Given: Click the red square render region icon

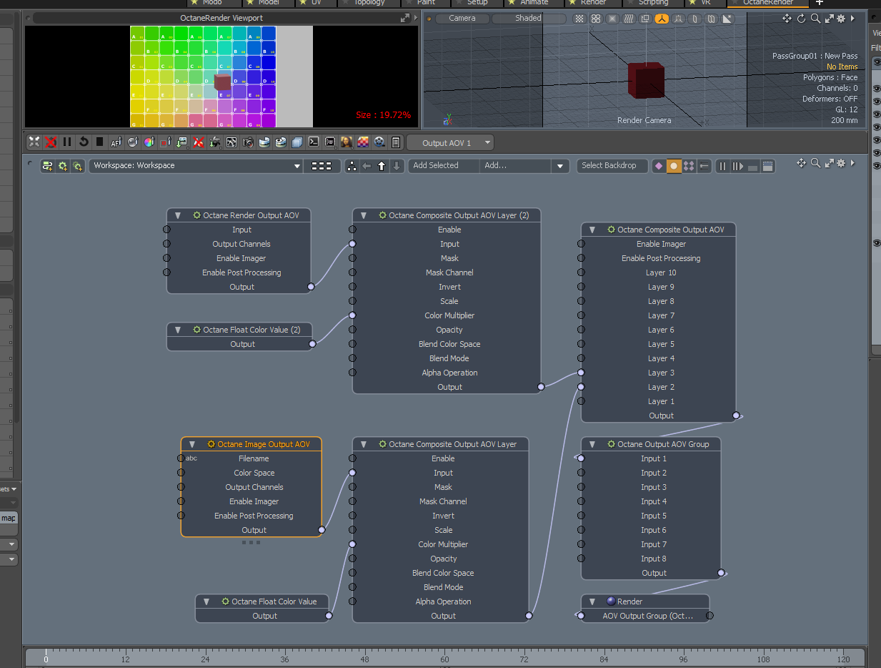Looking at the screenshot, I should point(166,142).
